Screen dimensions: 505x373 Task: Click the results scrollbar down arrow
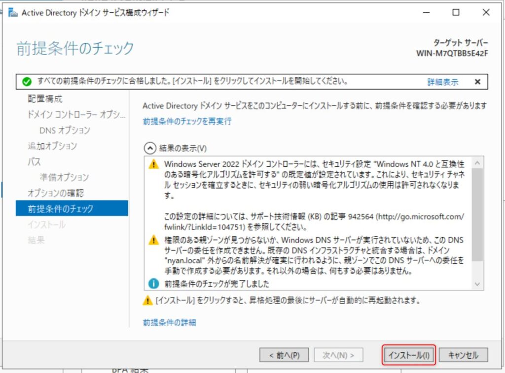[x=477, y=284]
